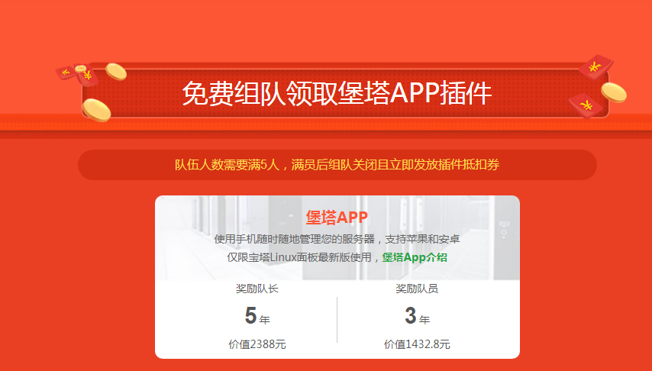The height and width of the screenshot is (371, 652).
Task: Click the gold coin above the banner's left edge
Action: (x=115, y=72)
